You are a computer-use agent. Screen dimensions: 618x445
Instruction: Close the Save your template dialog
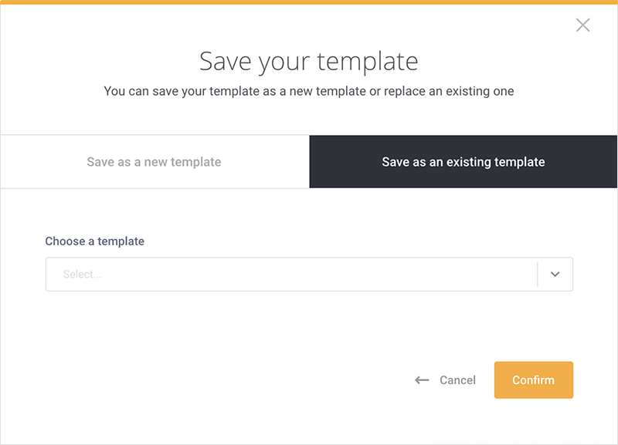[x=582, y=25]
